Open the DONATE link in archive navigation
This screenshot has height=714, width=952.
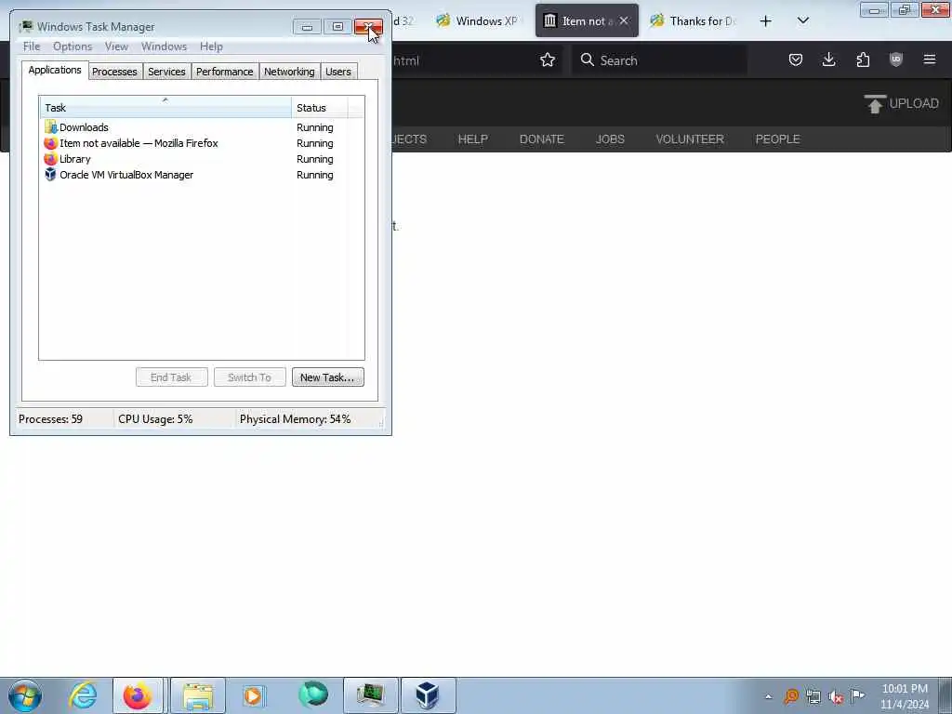[542, 139]
